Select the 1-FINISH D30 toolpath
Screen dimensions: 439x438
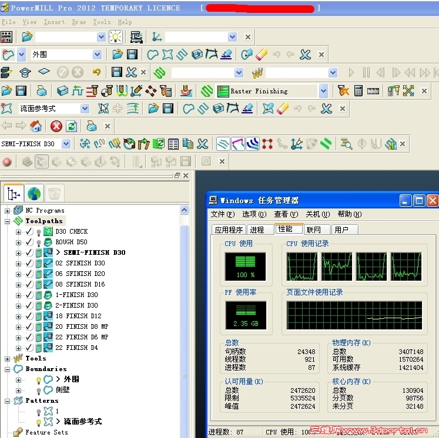point(76,295)
